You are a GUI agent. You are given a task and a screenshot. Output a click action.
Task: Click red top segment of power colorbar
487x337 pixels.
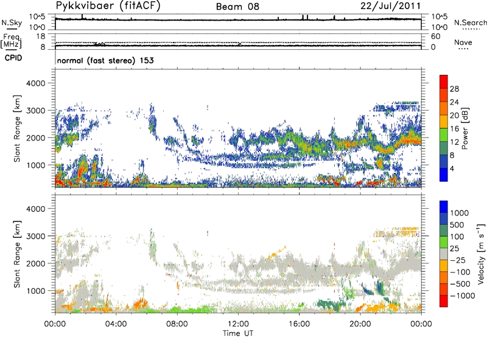pyautogui.click(x=444, y=82)
